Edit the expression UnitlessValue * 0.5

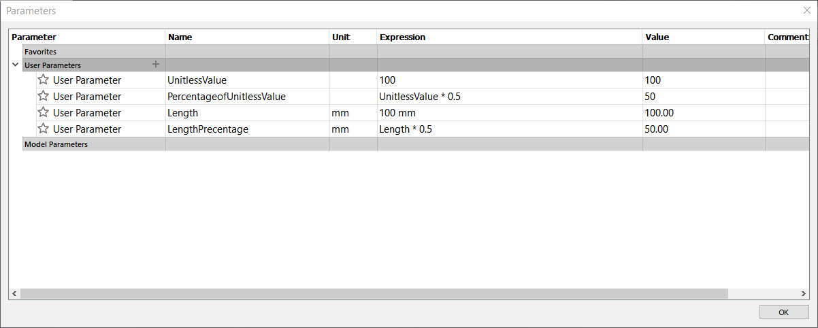pos(510,97)
